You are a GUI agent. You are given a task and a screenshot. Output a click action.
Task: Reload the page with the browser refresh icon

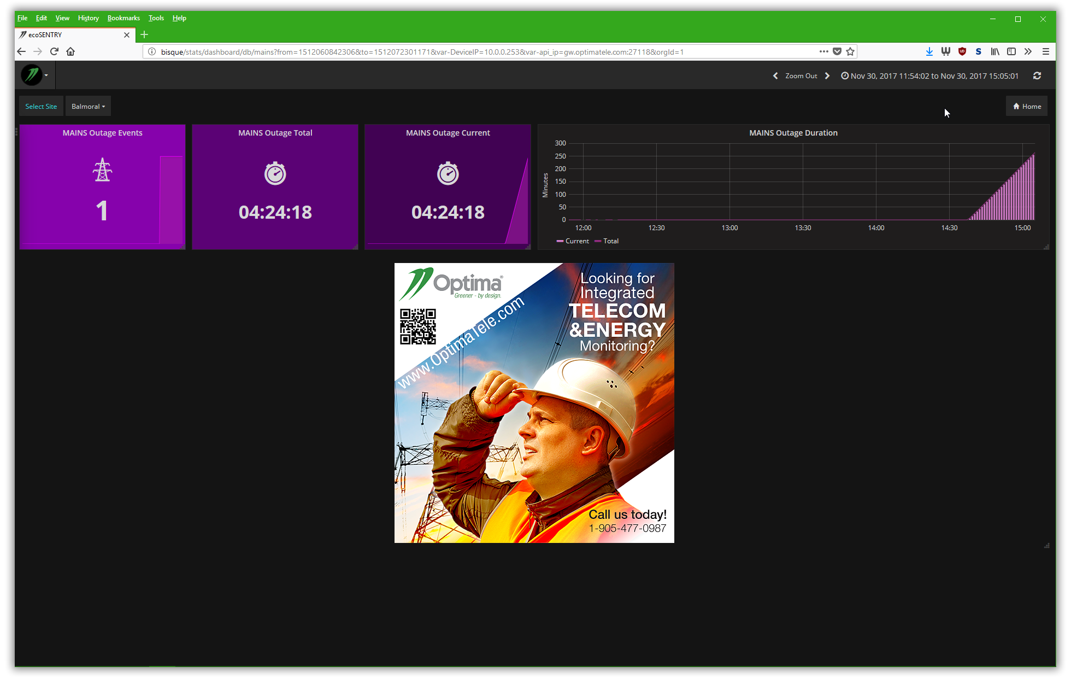54,51
